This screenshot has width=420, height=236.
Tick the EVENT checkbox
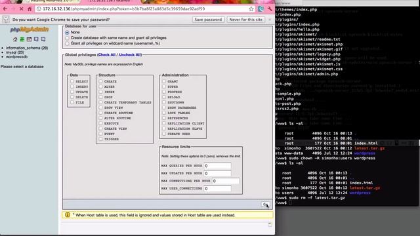100,134
